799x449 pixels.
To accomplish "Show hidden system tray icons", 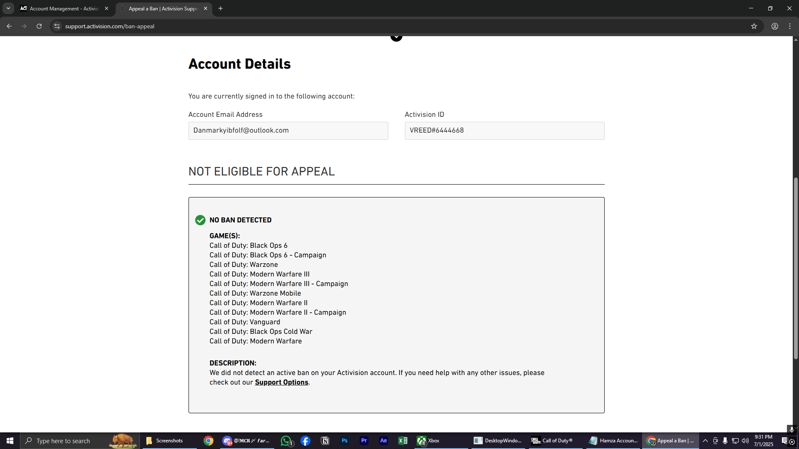I will click(705, 441).
